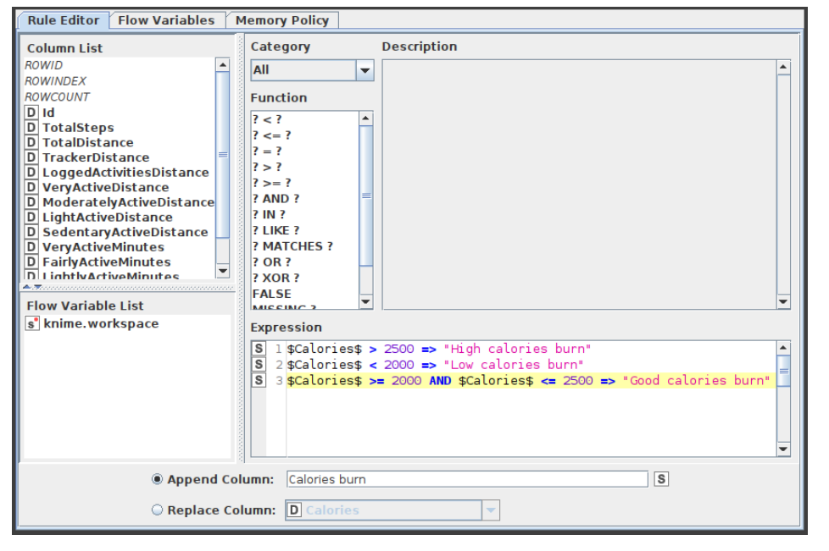829x551 pixels.
Task: Click the S outcome icon on expression line 2
Action: click(259, 365)
